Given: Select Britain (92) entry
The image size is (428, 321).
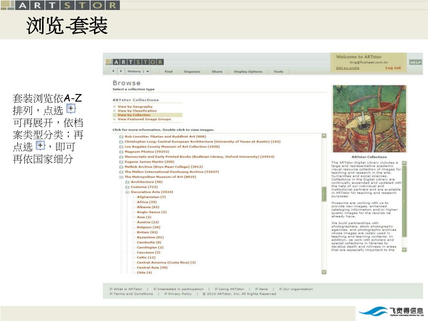Looking at the screenshot, I should tap(147, 232).
